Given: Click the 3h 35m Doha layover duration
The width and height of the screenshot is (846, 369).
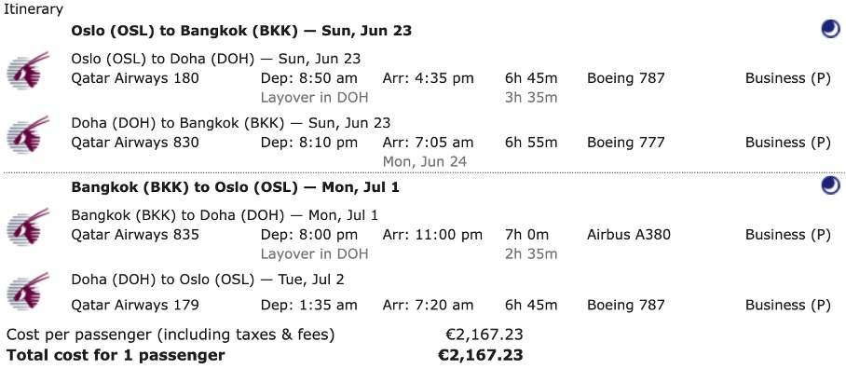Looking at the screenshot, I should [x=531, y=98].
